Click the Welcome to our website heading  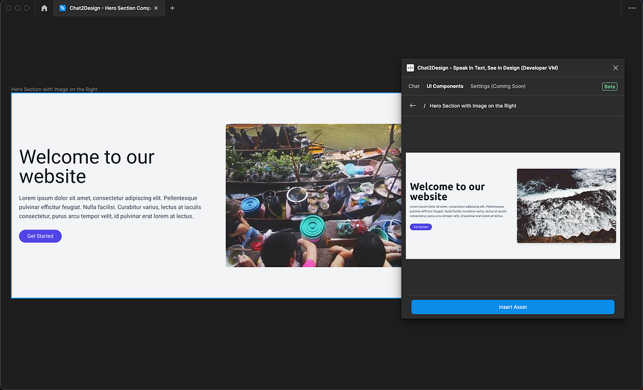86,166
